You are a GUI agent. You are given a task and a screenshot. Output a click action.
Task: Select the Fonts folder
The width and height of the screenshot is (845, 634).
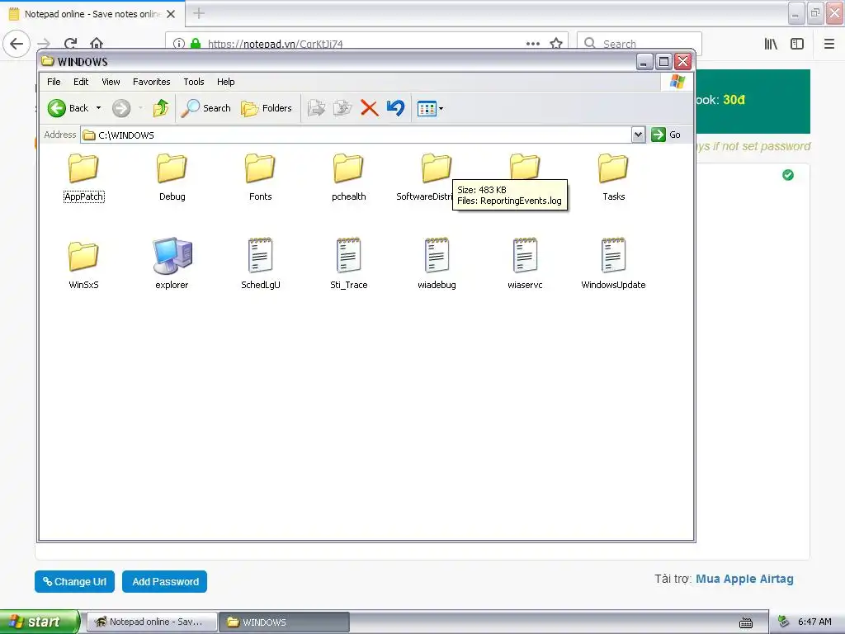pos(260,178)
